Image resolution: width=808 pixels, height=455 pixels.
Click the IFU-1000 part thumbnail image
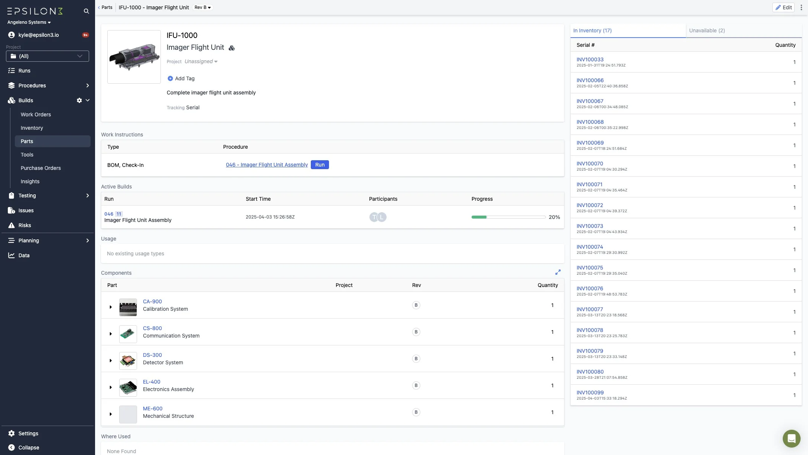pyautogui.click(x=134, y=57)
